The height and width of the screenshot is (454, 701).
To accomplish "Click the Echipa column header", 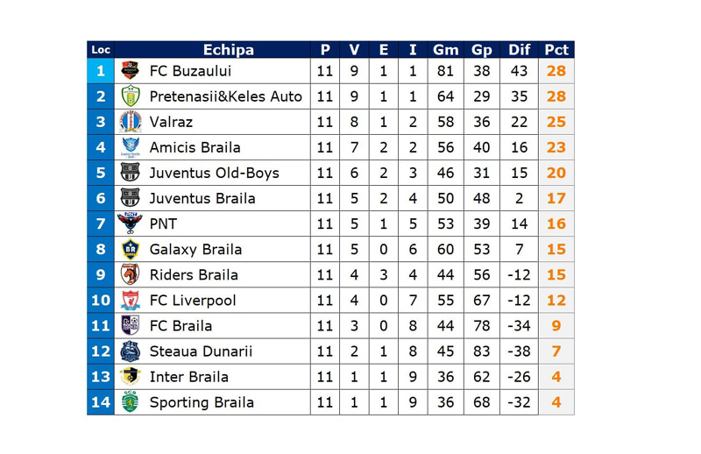I will tap(228, 50).
